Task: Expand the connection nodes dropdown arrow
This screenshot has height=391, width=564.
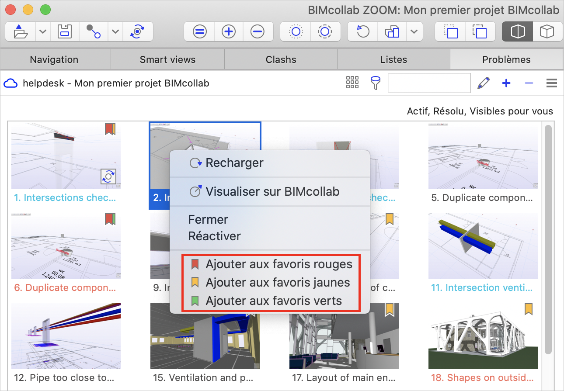Action: point(115,32)
